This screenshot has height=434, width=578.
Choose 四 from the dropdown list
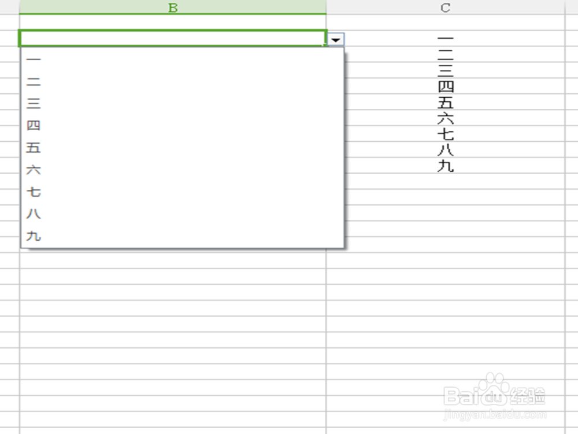click(183, 126)
